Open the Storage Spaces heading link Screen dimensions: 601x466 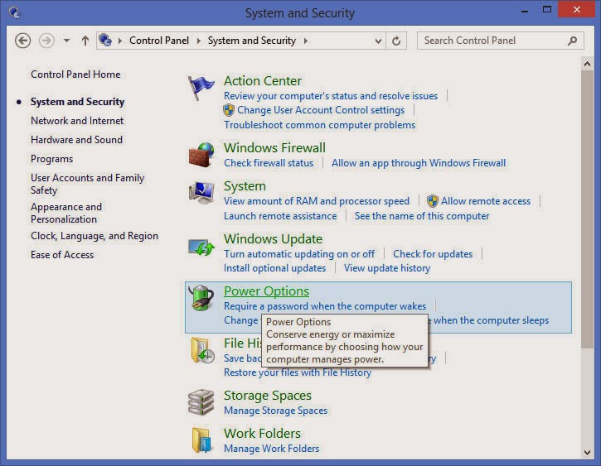tap(268, 396)
